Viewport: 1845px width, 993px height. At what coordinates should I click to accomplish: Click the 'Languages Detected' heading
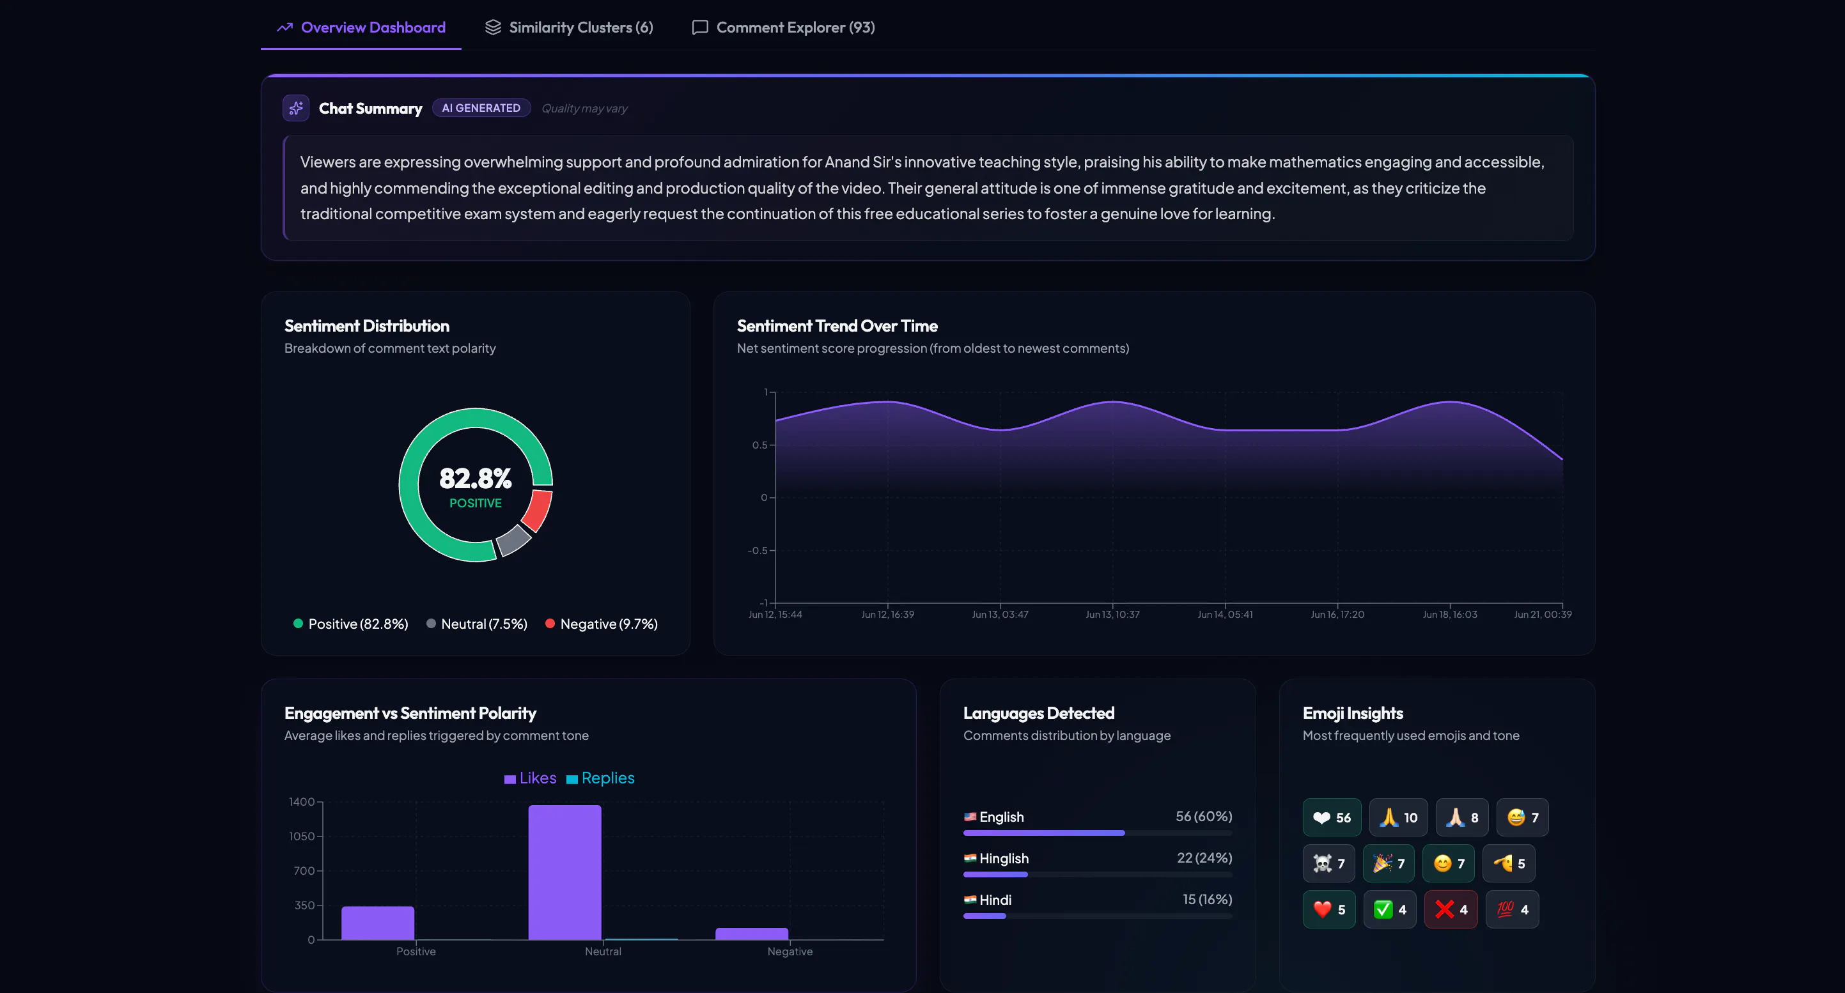coord(1038,713)
